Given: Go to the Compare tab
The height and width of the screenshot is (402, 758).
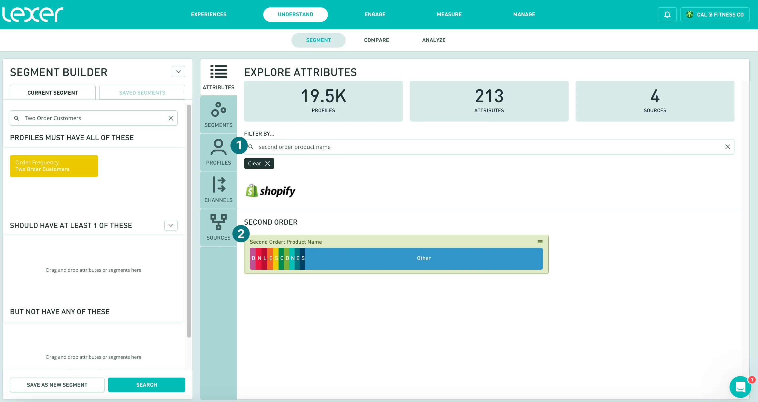Looking at the screenshot, I should coord(376,40).
